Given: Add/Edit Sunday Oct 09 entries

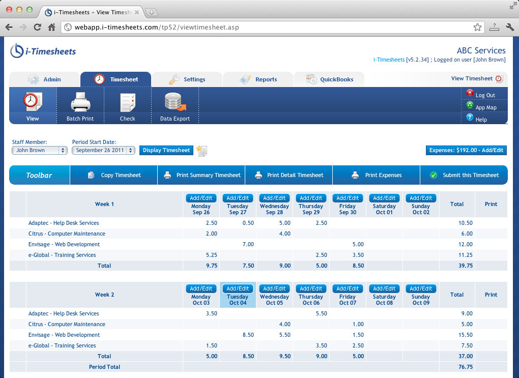Looking at the screenshot, I should click(421, 288).
